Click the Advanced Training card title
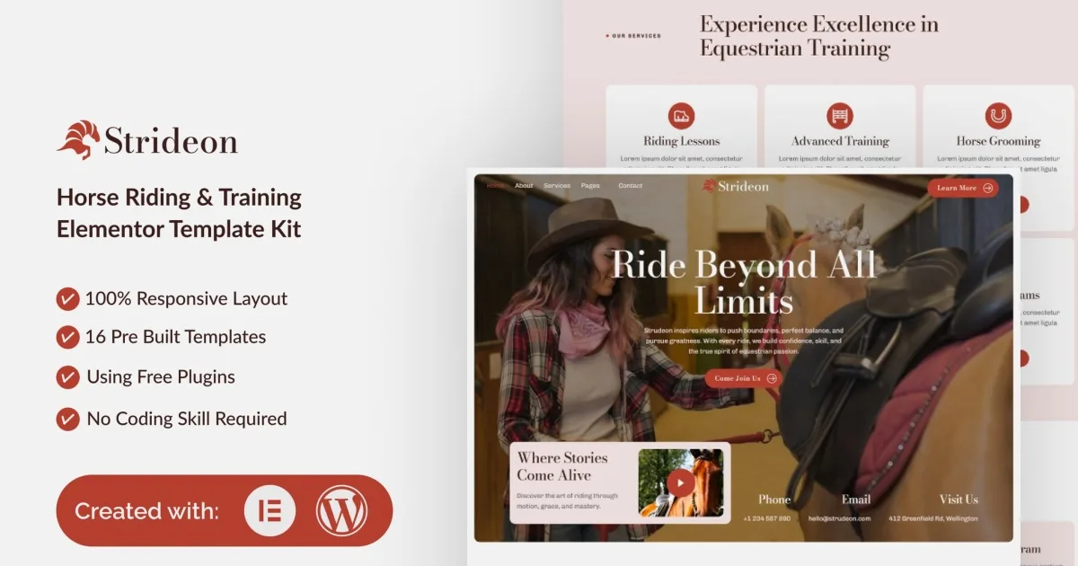This screenshot has width=1078, height=566. pos(840,141)
